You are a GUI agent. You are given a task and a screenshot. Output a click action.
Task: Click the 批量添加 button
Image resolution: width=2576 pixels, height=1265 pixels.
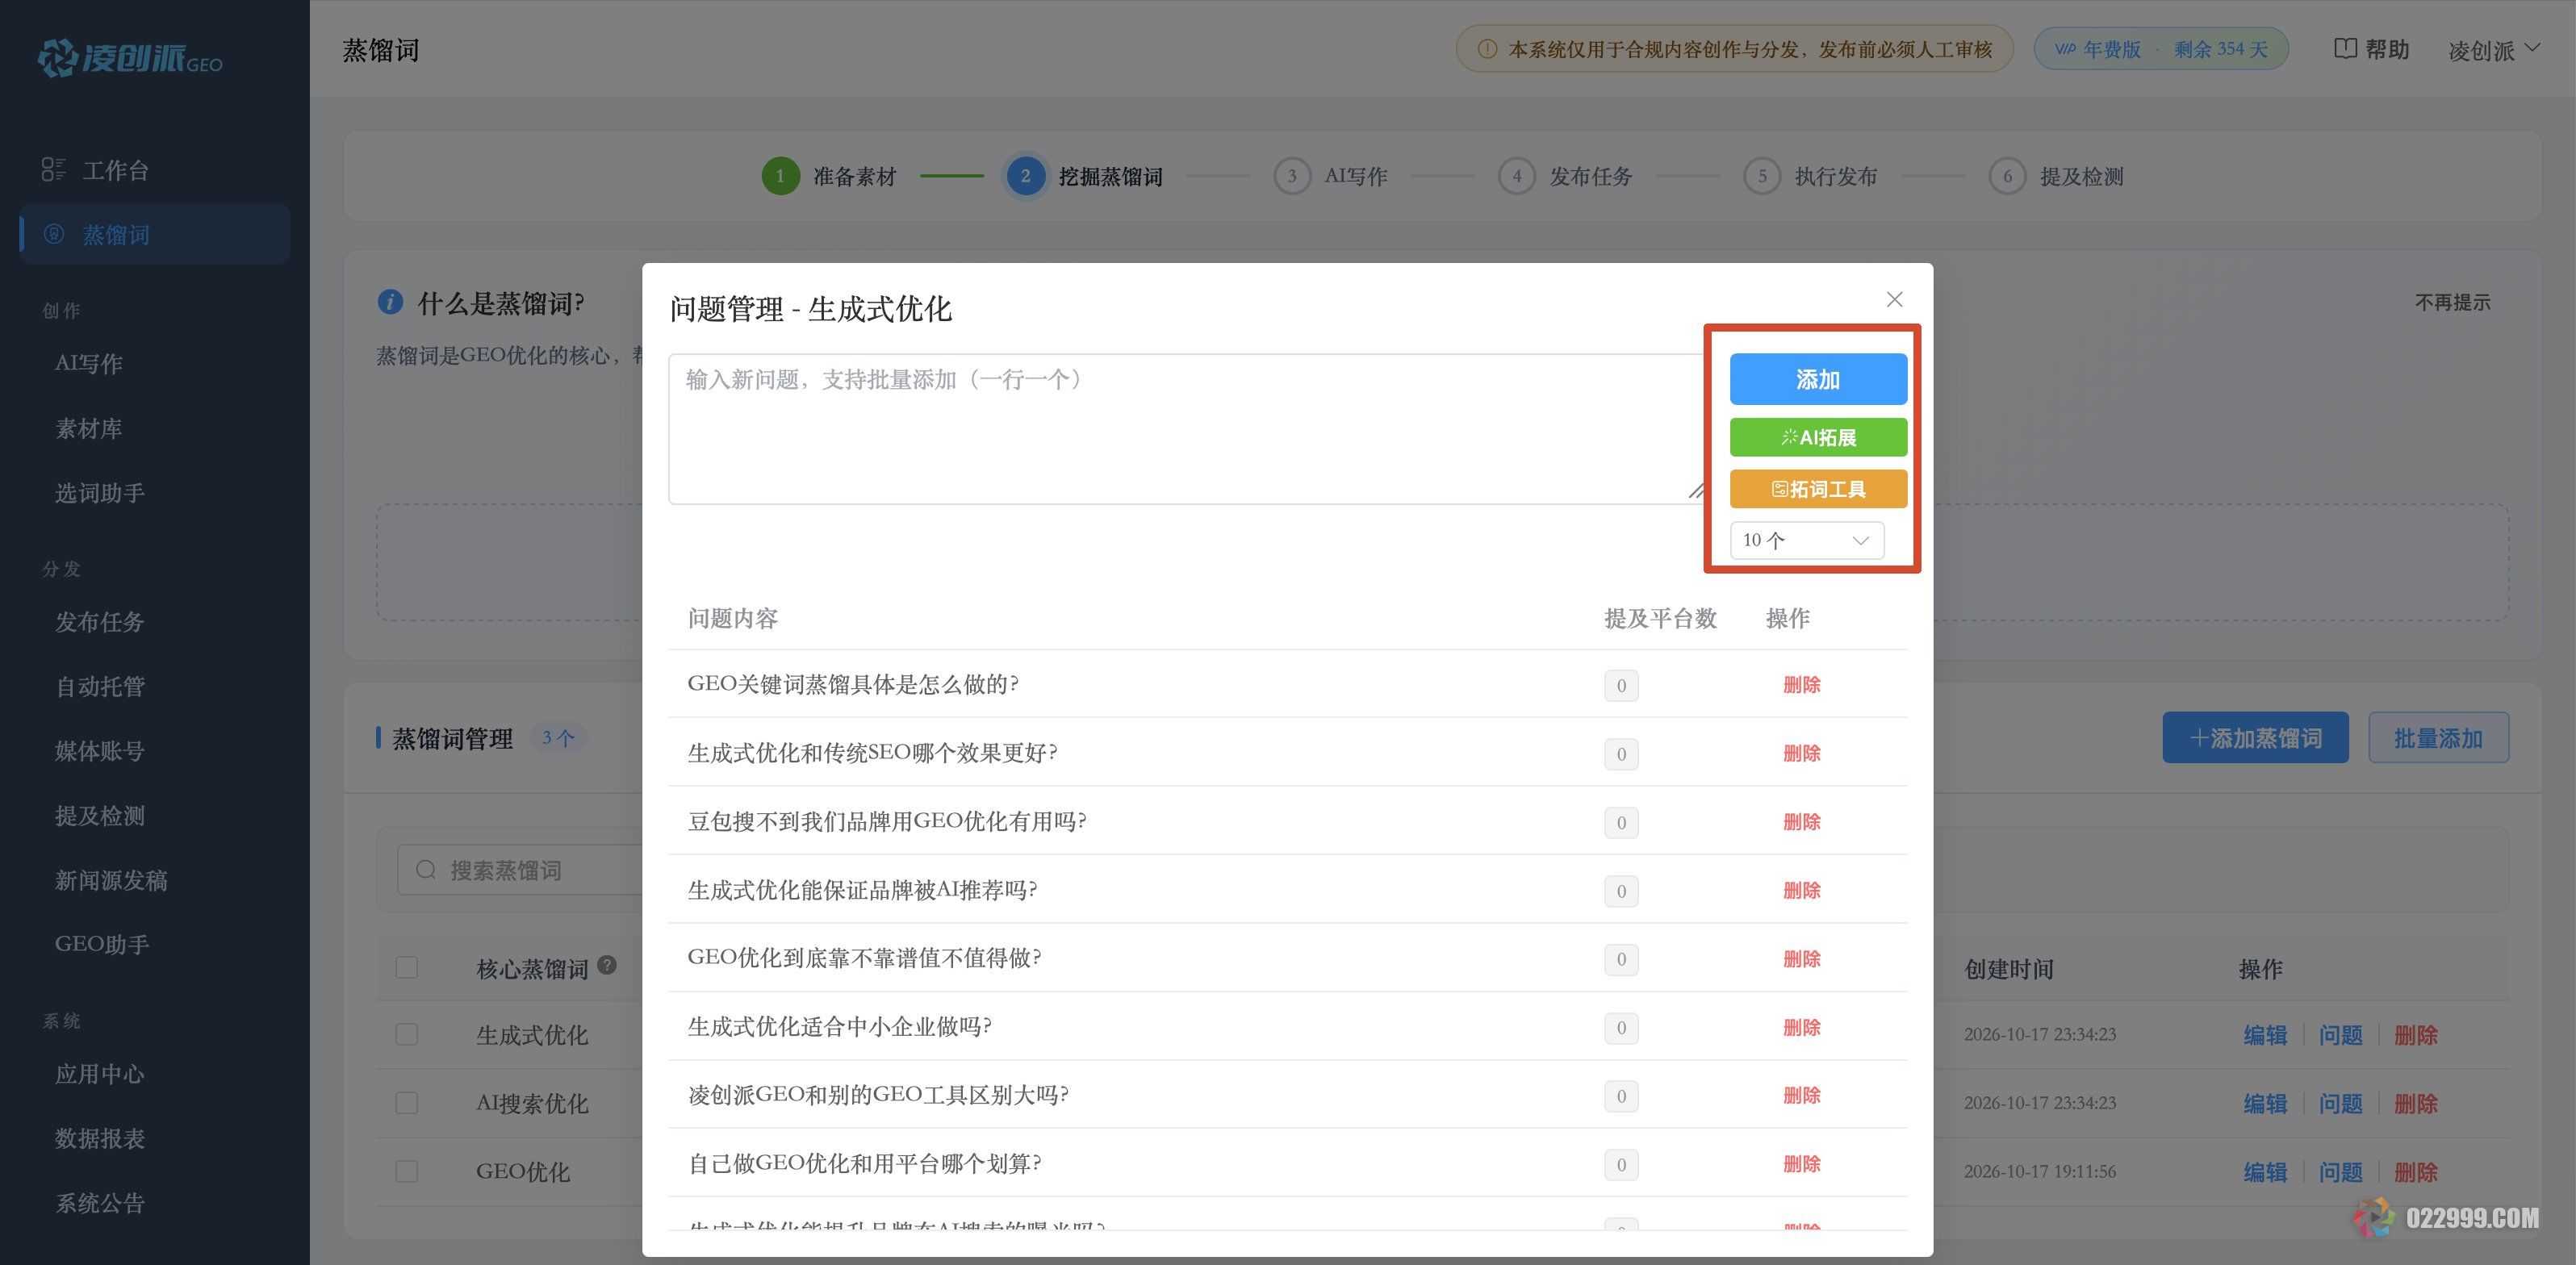2438,738
